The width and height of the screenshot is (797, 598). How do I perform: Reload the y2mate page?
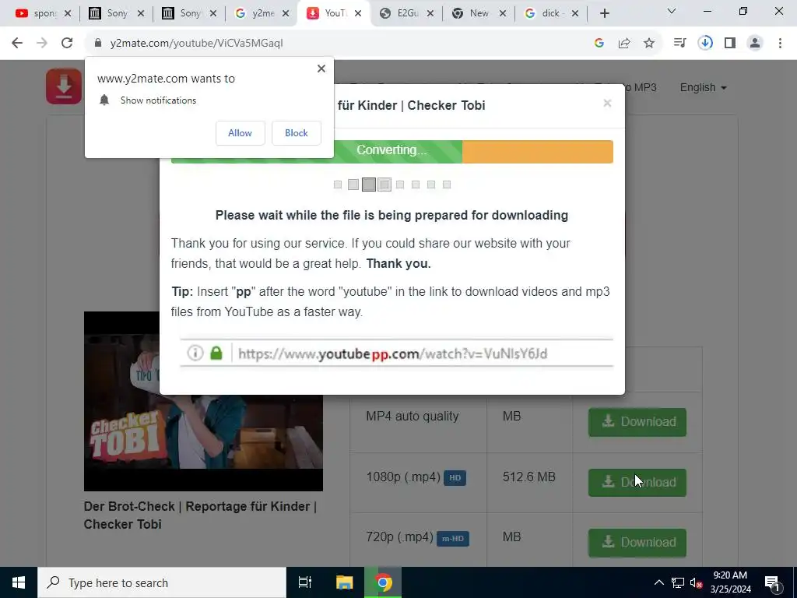tap(67, 44)
